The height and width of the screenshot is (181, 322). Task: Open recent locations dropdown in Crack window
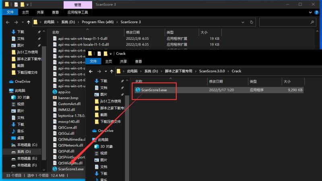coord(106,71)
